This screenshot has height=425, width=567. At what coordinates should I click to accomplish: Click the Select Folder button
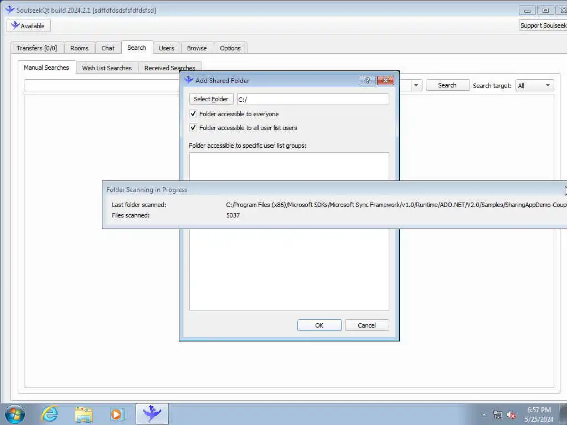coord(211,99)
